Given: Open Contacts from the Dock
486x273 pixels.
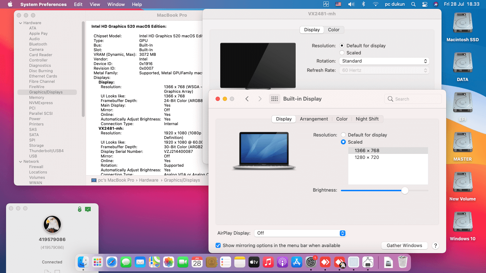Looking at the screenshot, I should pyautogui.click(x=211, y=262).
